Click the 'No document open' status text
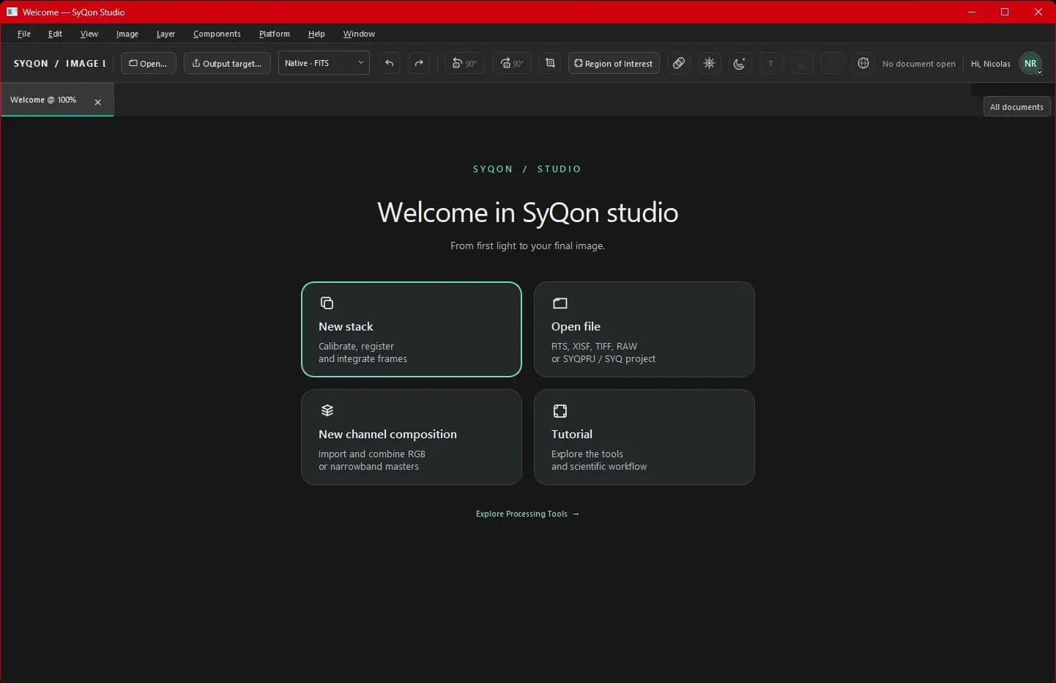The image size is (1056, 683). [x=919, y=64]
